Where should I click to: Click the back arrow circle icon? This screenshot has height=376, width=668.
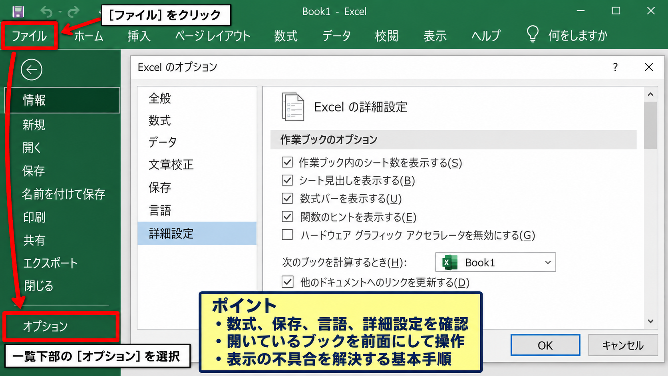pyautogui.click(x=32, y=70)
